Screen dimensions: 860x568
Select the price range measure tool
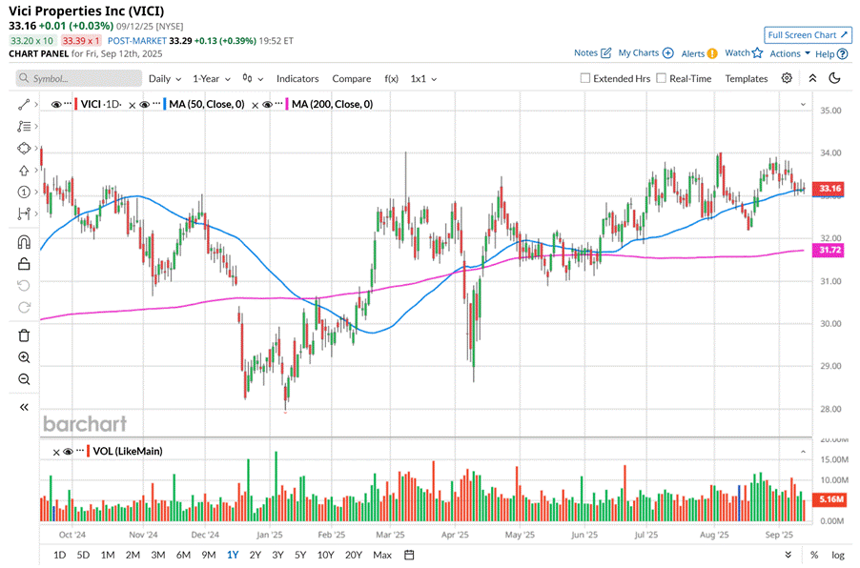pyautogui.click(x=24, y=213)
